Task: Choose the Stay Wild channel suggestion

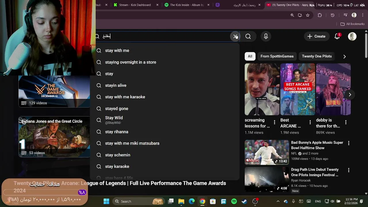Action: coord(165,120)
